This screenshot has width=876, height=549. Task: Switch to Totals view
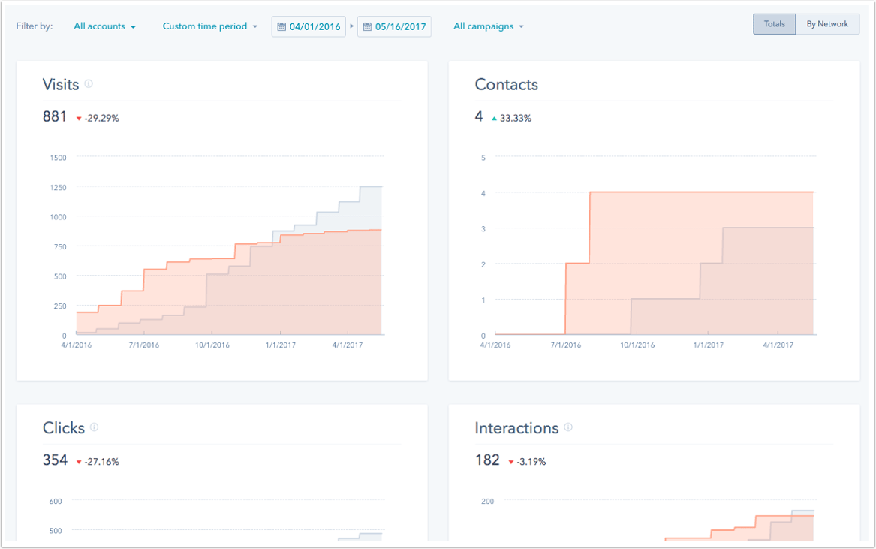coord(775,24)
